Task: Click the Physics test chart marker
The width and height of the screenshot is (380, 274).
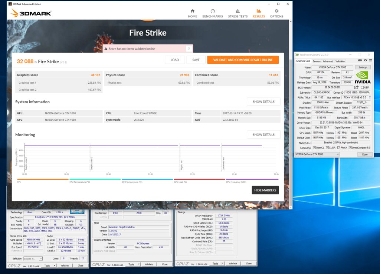Action: (x=181, y=157)
